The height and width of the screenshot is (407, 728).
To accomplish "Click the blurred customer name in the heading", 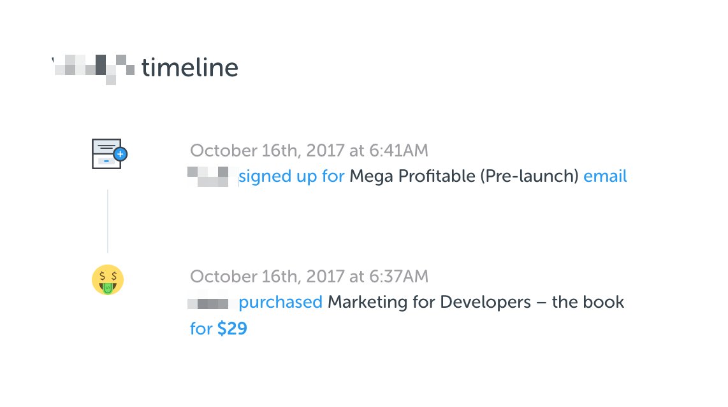I will pyautogui.click(x=94, y=67).
